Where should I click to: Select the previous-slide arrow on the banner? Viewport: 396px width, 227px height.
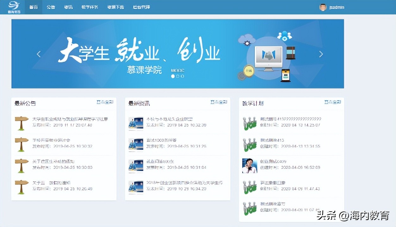(38, 54)
